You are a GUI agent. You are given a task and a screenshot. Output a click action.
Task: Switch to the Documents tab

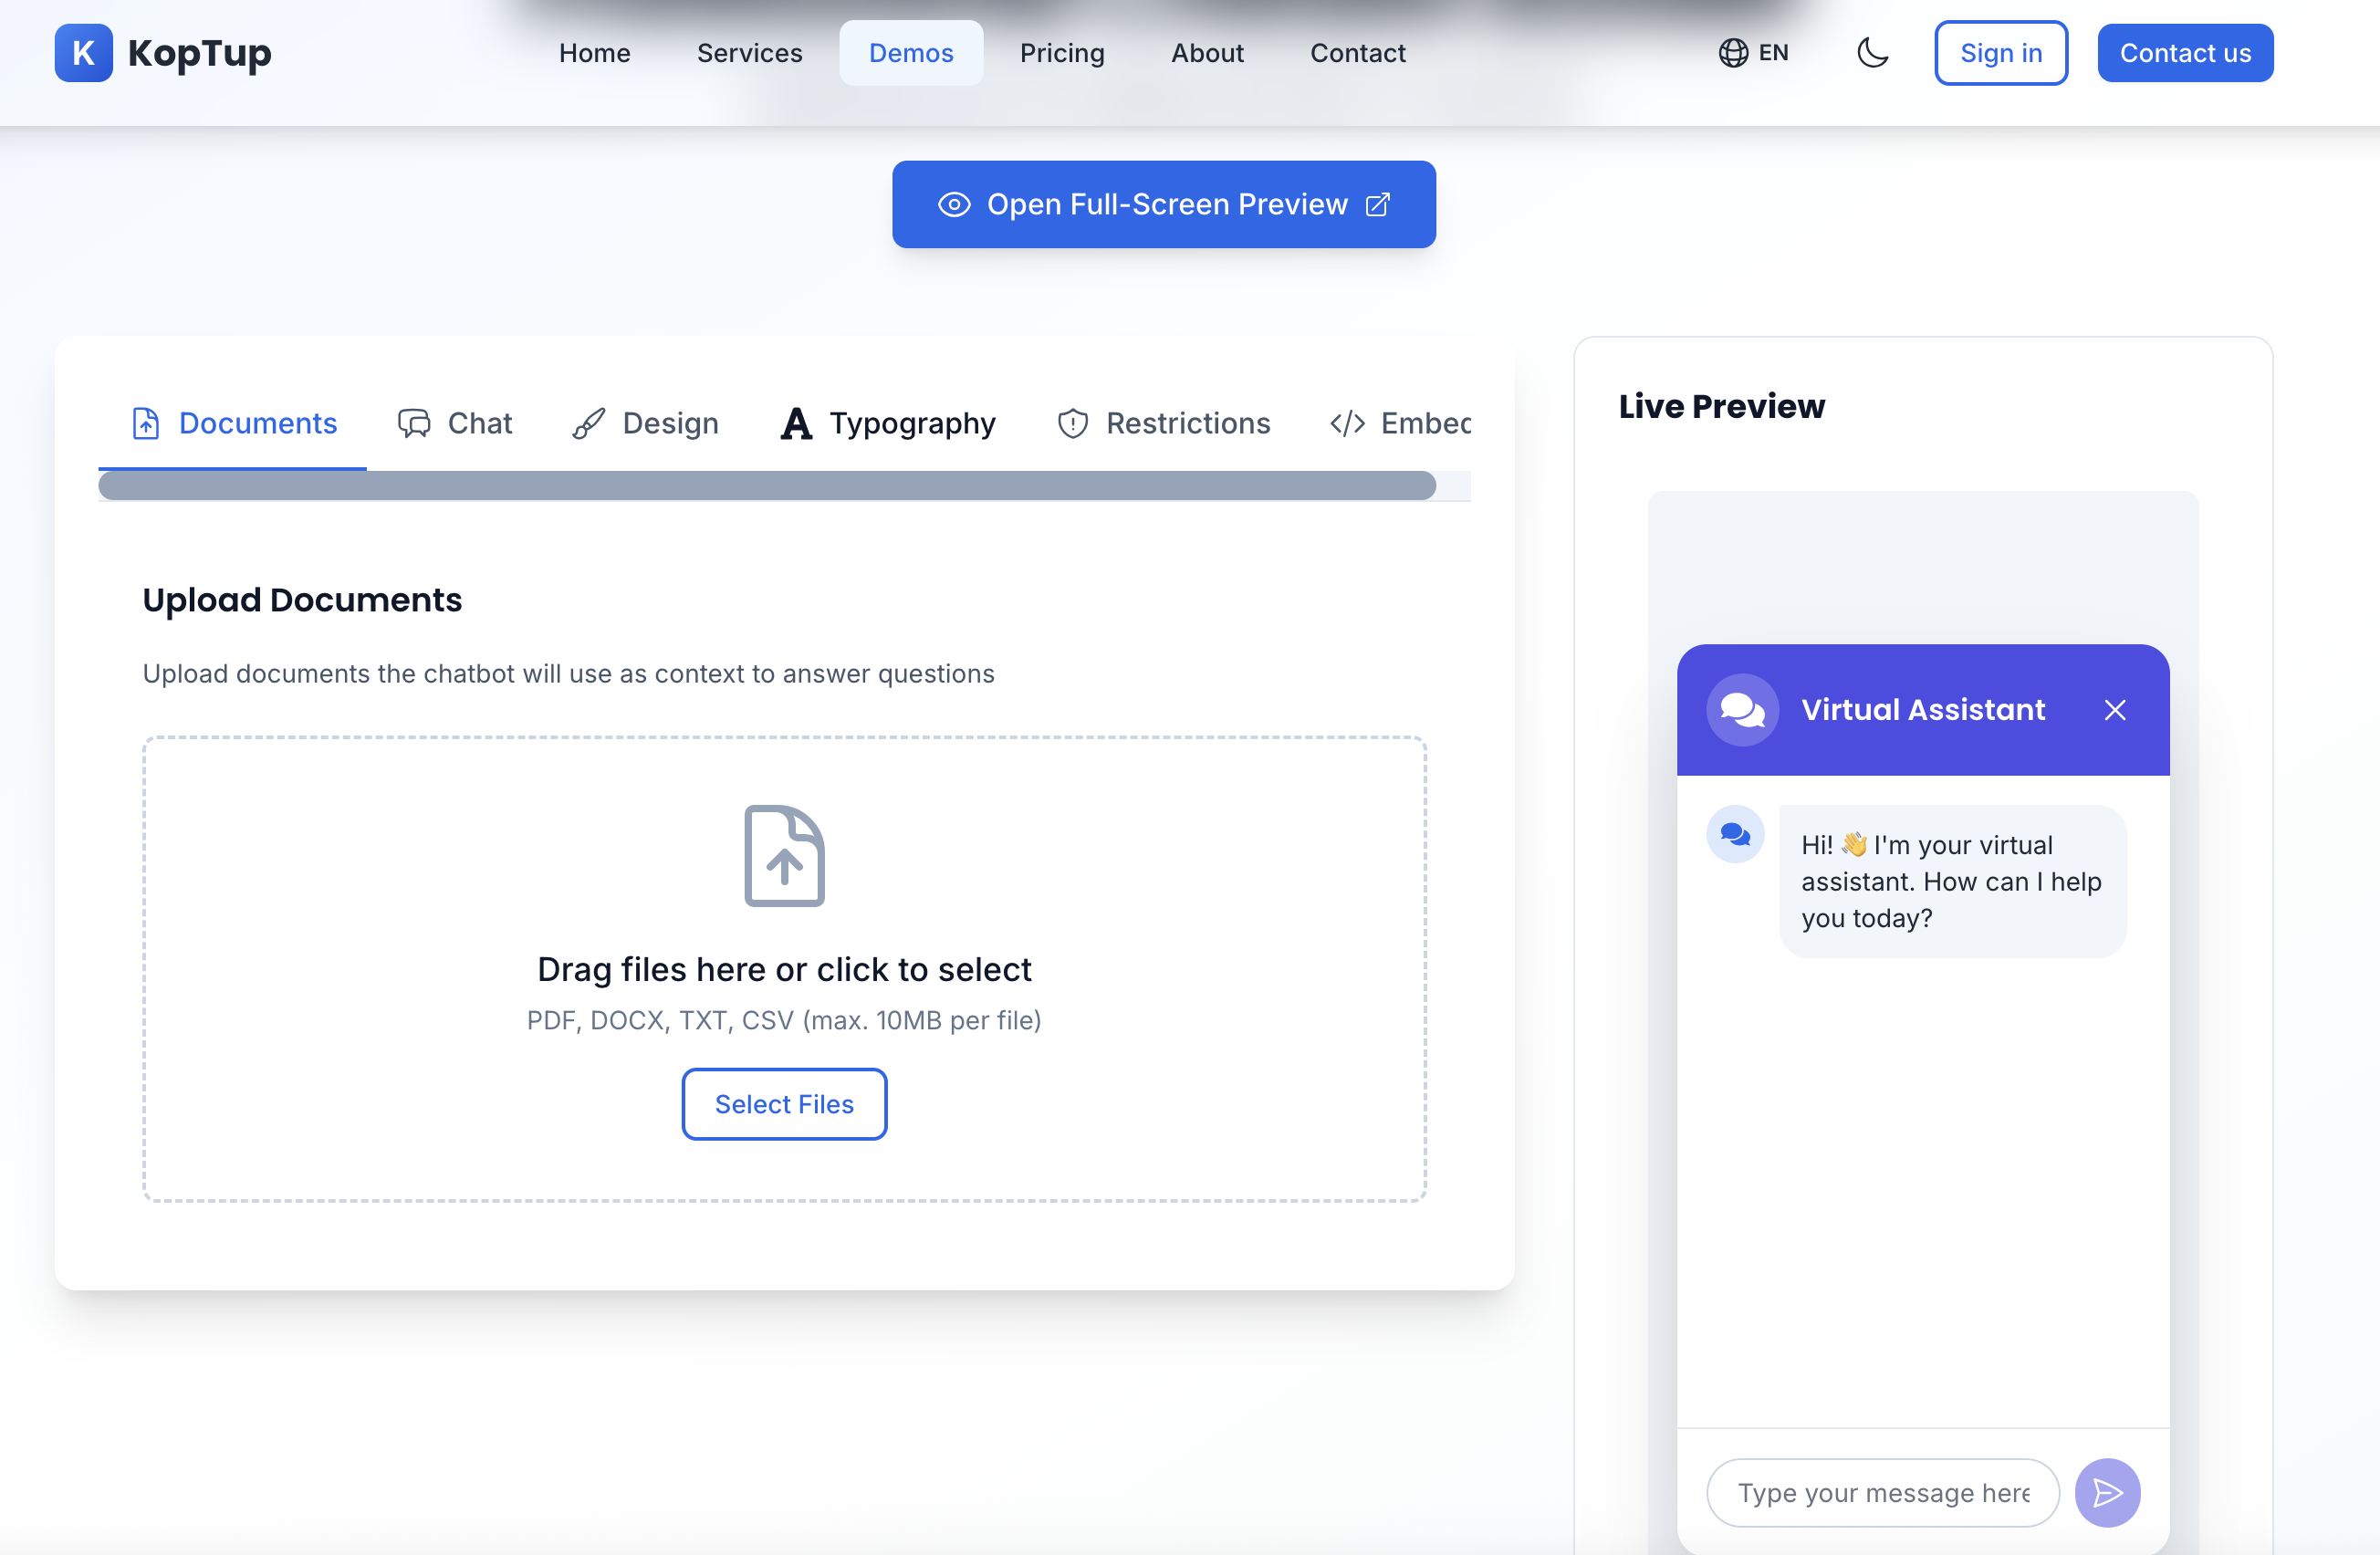[x=233, y=423]
